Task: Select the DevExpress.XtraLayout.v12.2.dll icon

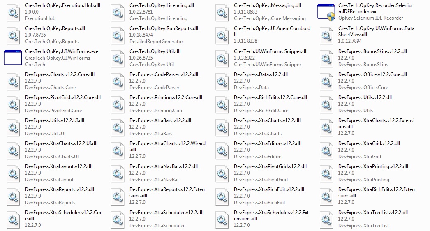Action: (x=13, y=174)
